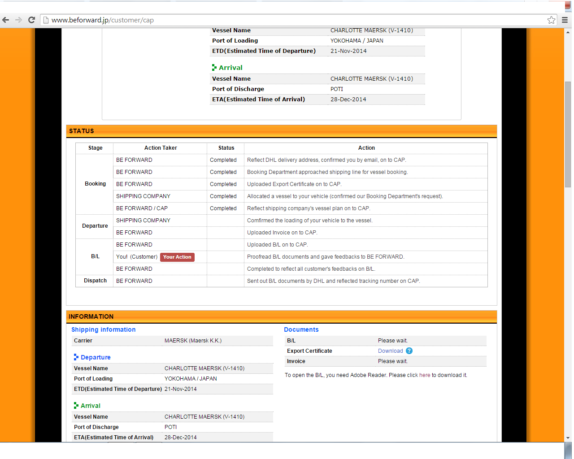The image size is (574, 459).
Task: Click the Action Taker column header
Action: coord(161,148)
